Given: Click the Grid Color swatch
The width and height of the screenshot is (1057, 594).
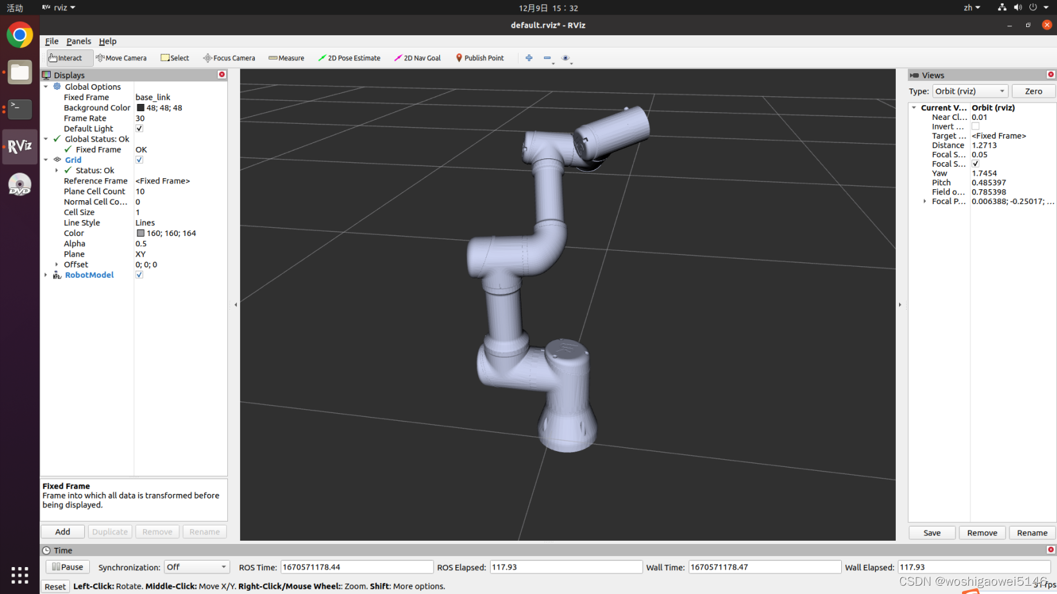Looking at the screenshot, I should pyautogui.click(x=141, y=233).
